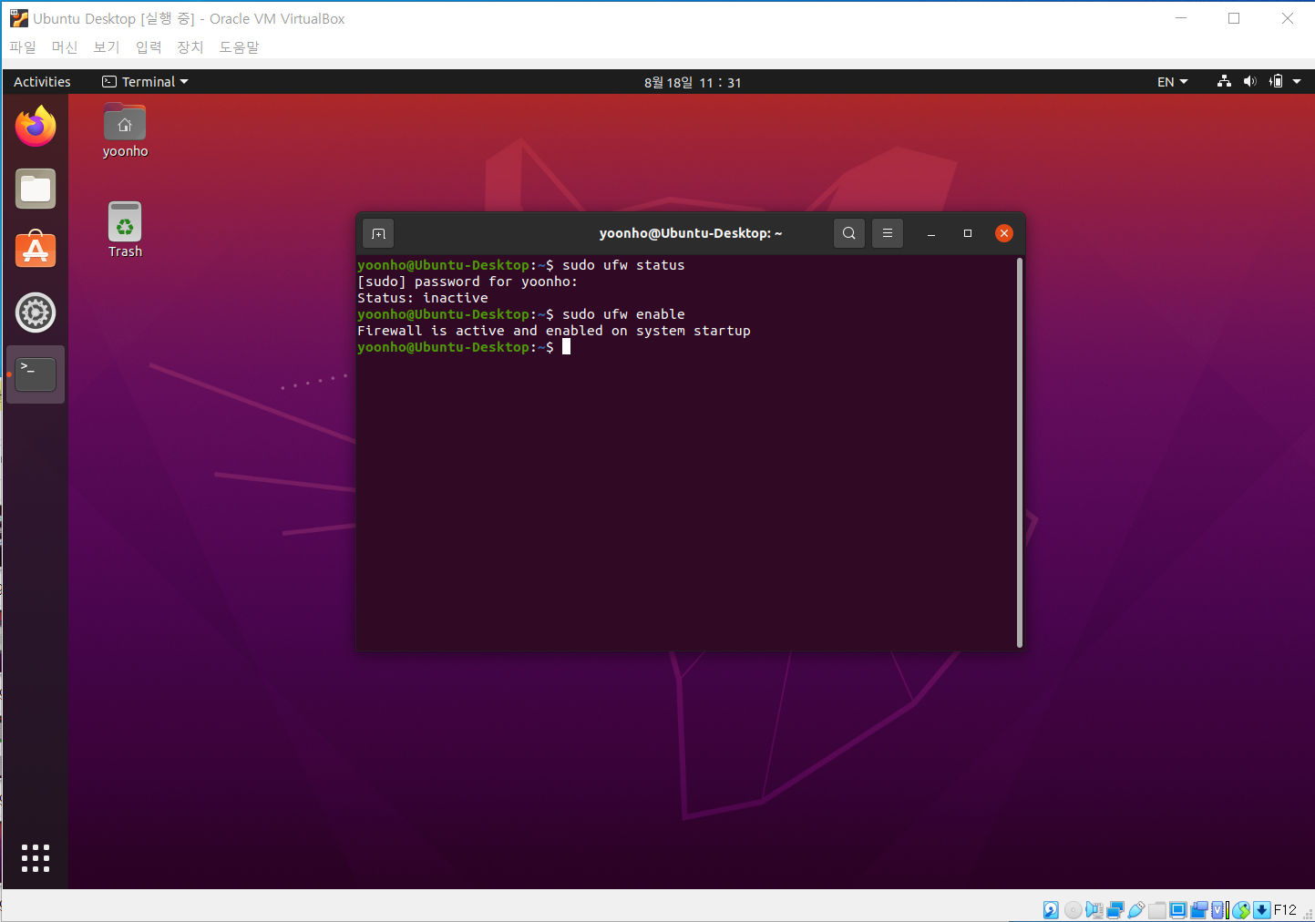This screenshot has width=1315, height=922.
Task: Click the terminal title yoonho@Ubuntu-Desktop: ~
Action: click(x=691, y=233)
